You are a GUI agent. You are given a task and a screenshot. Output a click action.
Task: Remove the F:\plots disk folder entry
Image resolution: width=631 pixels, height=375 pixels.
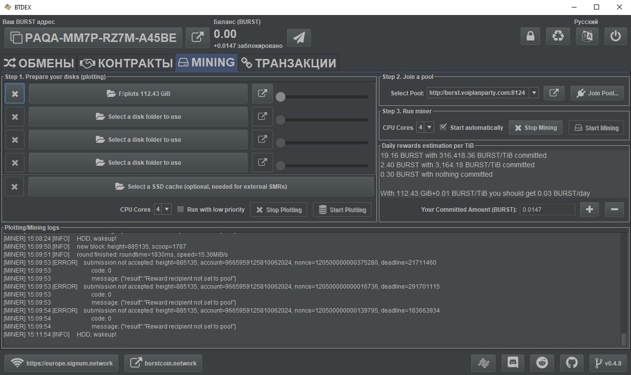click(15, 93)
